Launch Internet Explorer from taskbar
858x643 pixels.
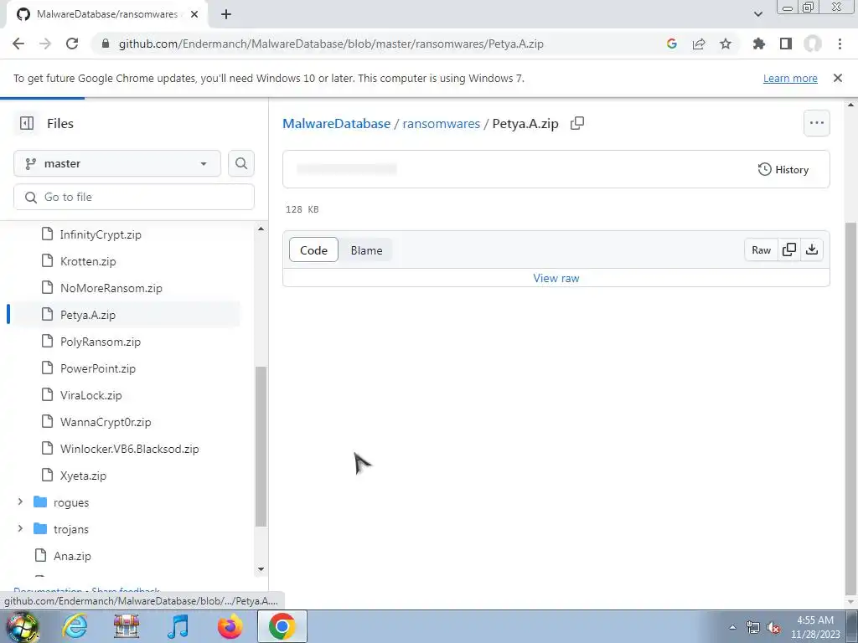75,626
